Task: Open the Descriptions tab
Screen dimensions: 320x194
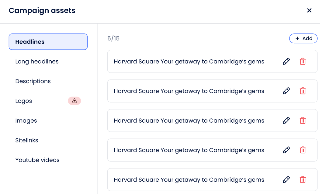Action: pyautogui.click(x=33, y=81)
